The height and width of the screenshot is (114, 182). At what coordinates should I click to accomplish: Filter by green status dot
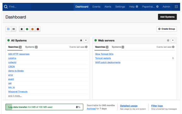[27, 29]
